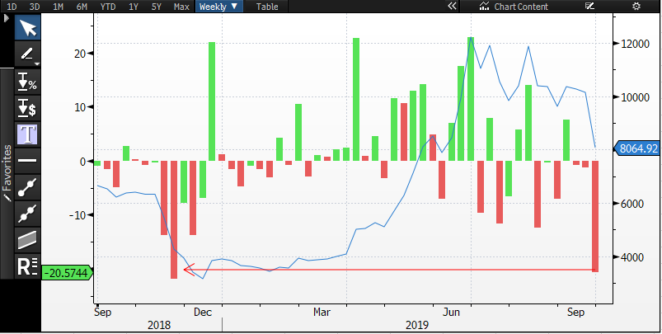Switch to Table view
The image size is (662, 334).
pos(267,6)
